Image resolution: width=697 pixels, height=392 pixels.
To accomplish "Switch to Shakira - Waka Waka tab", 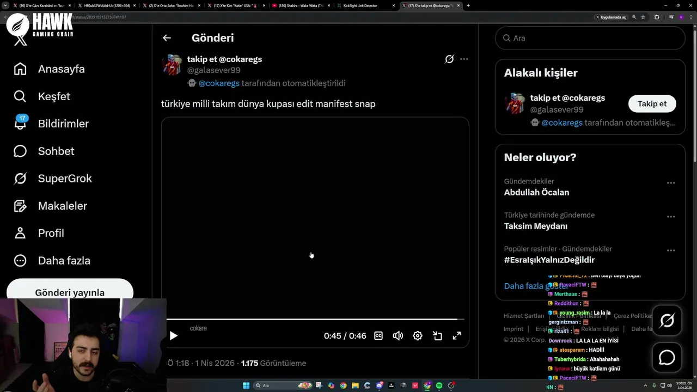I will click(300, 5).
